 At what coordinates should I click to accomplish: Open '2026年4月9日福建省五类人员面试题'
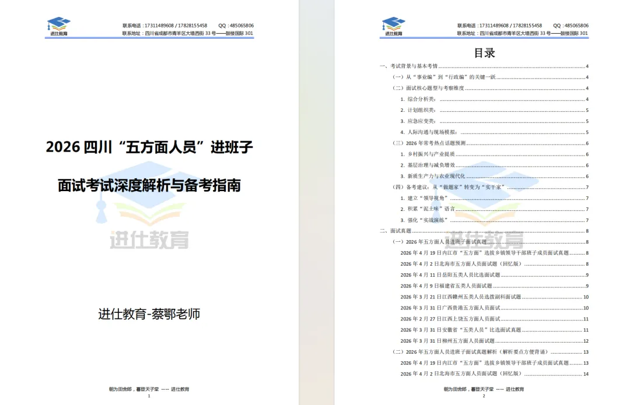pos(494,286)
